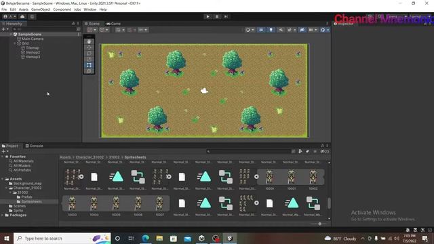Select the combined Transform tool in Scene overlay
Image resolution: width=434 pixels, height=244 pixels.
tap(89, 70)
